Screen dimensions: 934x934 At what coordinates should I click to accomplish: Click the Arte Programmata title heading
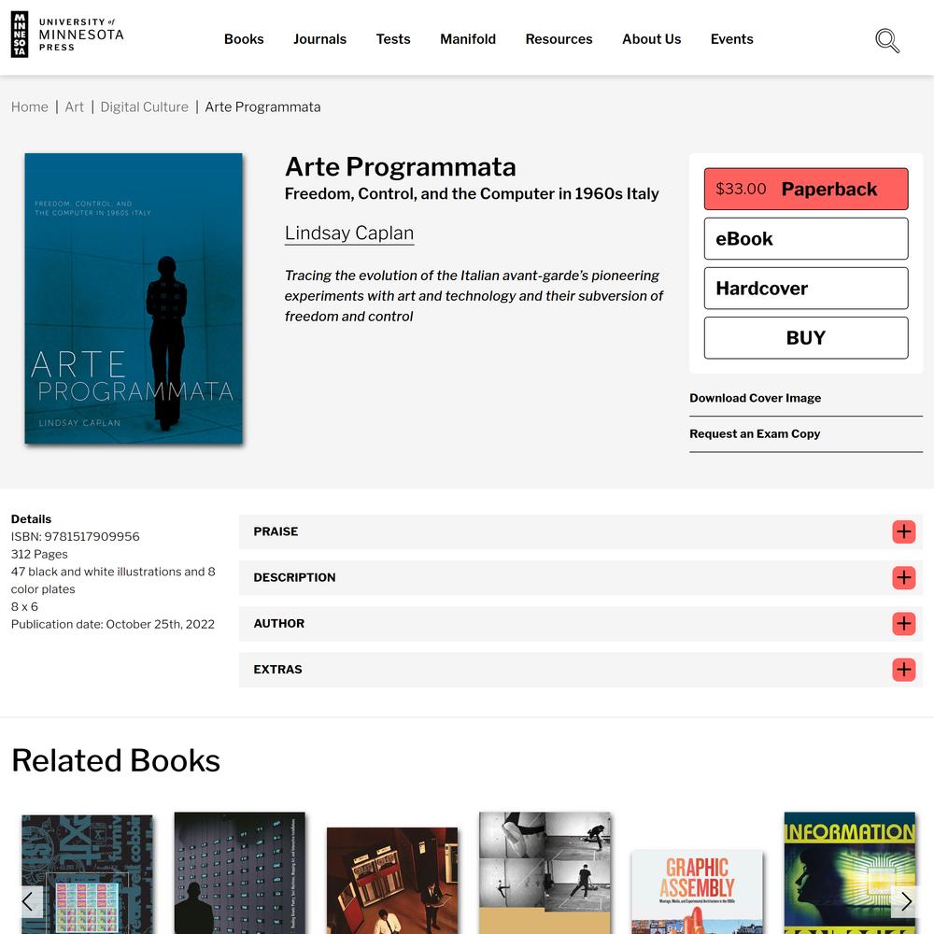401,167
